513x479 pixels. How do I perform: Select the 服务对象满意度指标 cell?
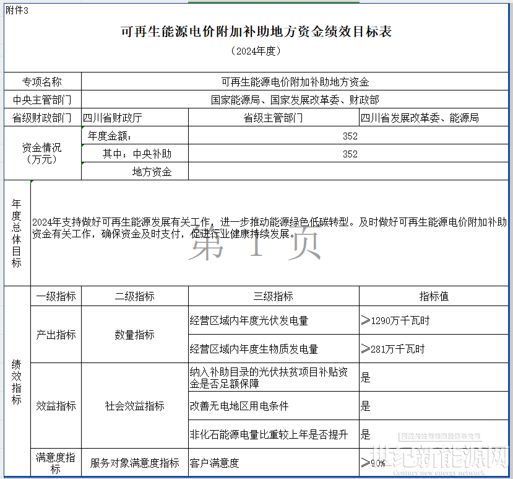135,462
